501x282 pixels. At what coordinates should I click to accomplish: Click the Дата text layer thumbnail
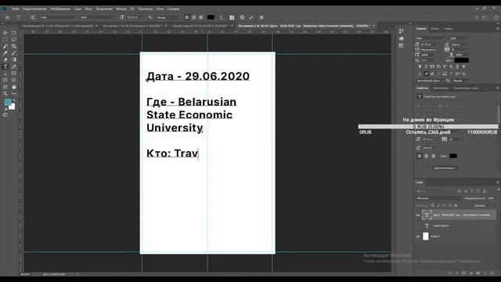click(427, 215)
